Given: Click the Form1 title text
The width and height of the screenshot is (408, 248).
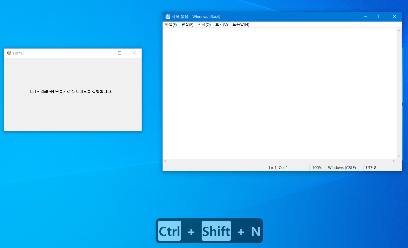Looking at the screenshot, I should click(18, 53).
